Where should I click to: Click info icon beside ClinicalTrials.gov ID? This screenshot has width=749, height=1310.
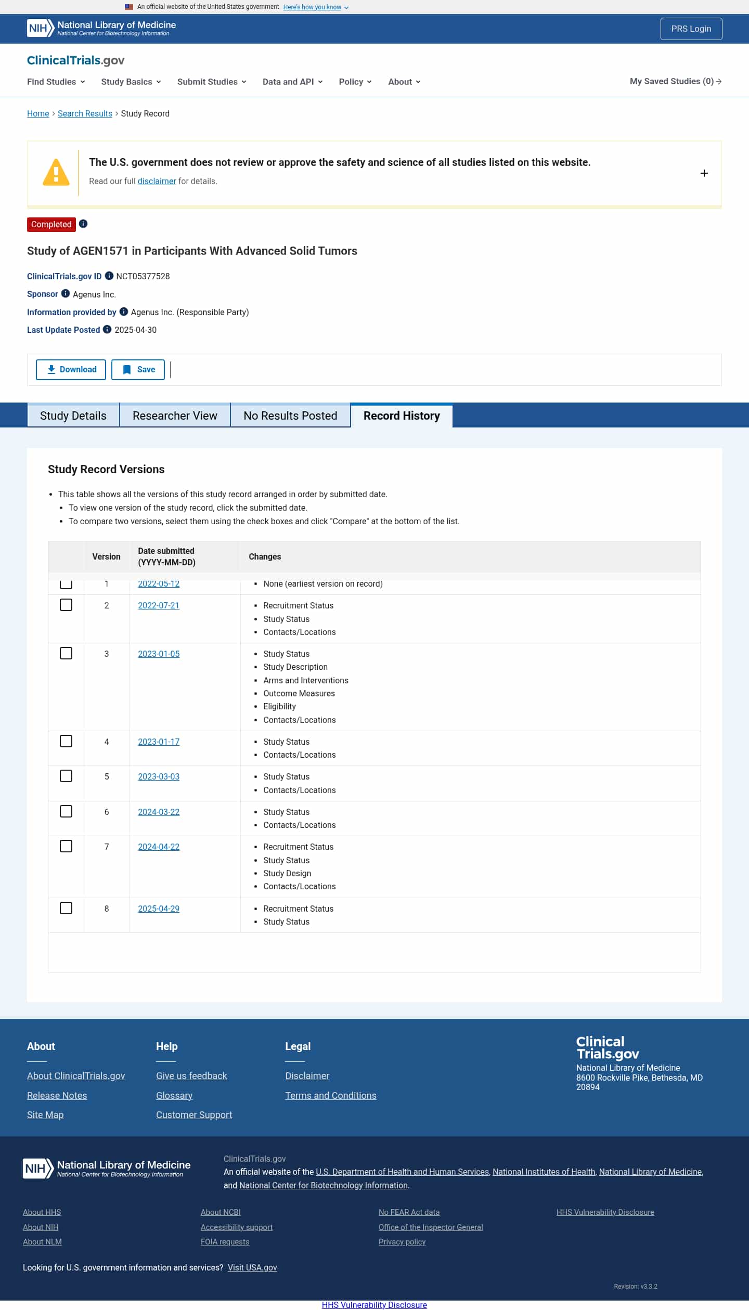(x=109, y=276)
